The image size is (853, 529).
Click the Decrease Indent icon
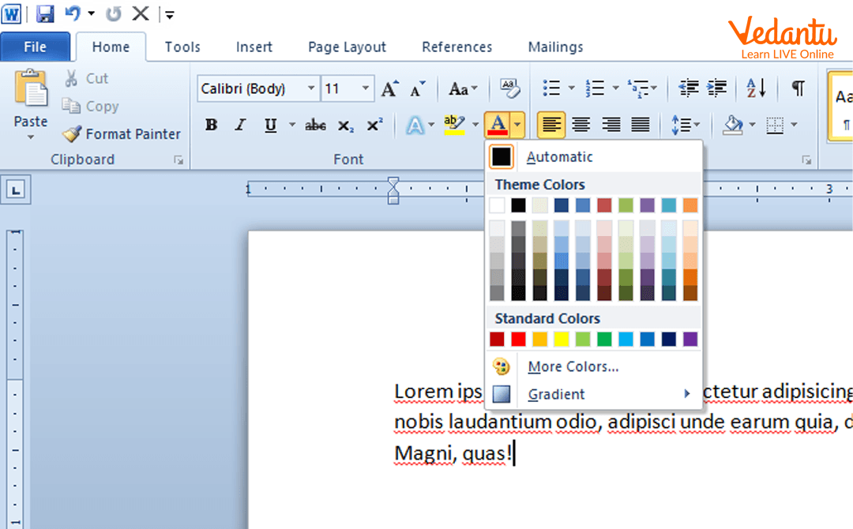point(689,88)
